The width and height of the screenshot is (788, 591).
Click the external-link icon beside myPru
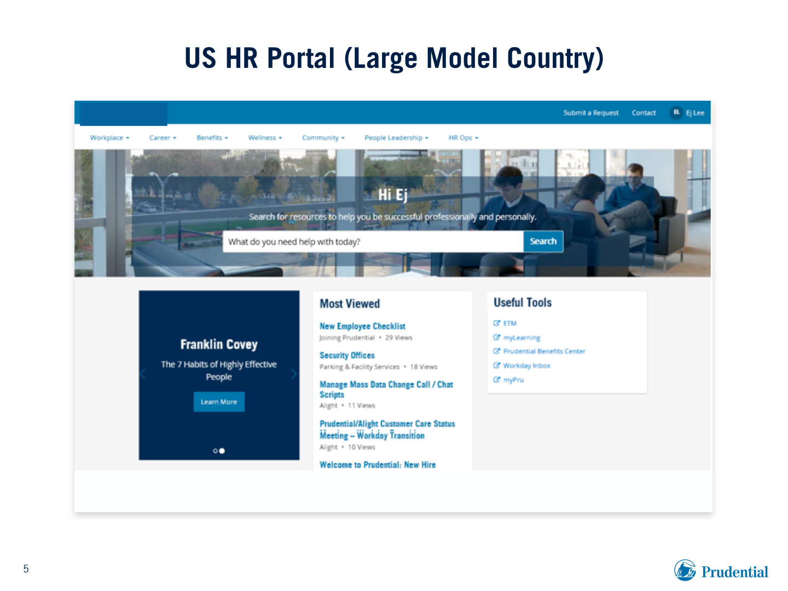point(497,379)
